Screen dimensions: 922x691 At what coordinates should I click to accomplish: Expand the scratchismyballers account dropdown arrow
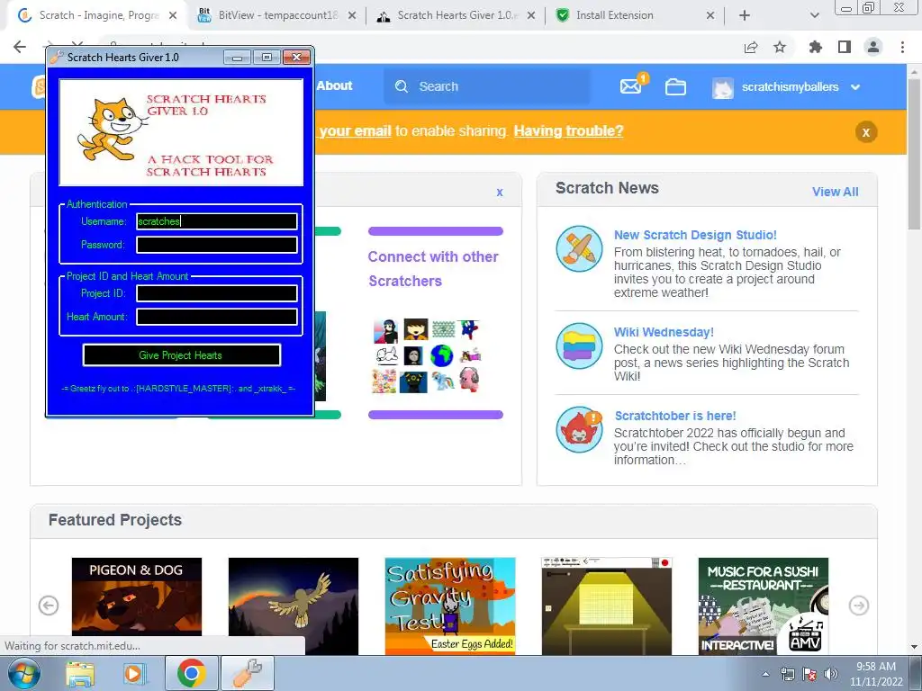click(855, 87)
